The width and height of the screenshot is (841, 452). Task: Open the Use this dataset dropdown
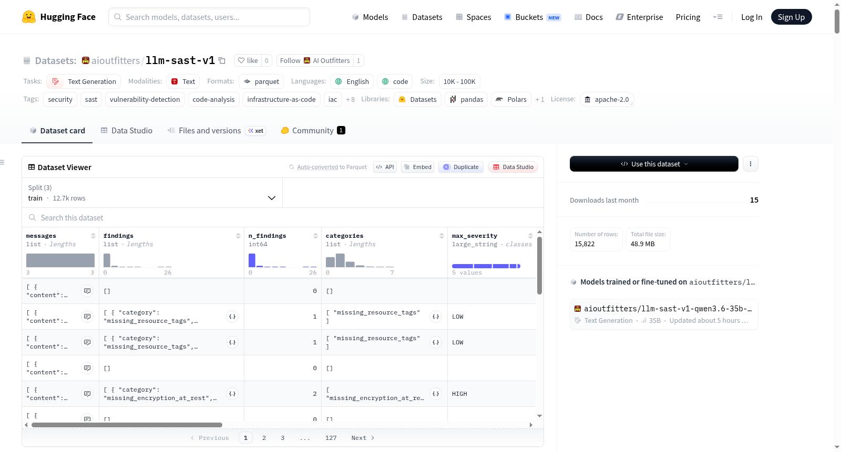coord(654,164)
